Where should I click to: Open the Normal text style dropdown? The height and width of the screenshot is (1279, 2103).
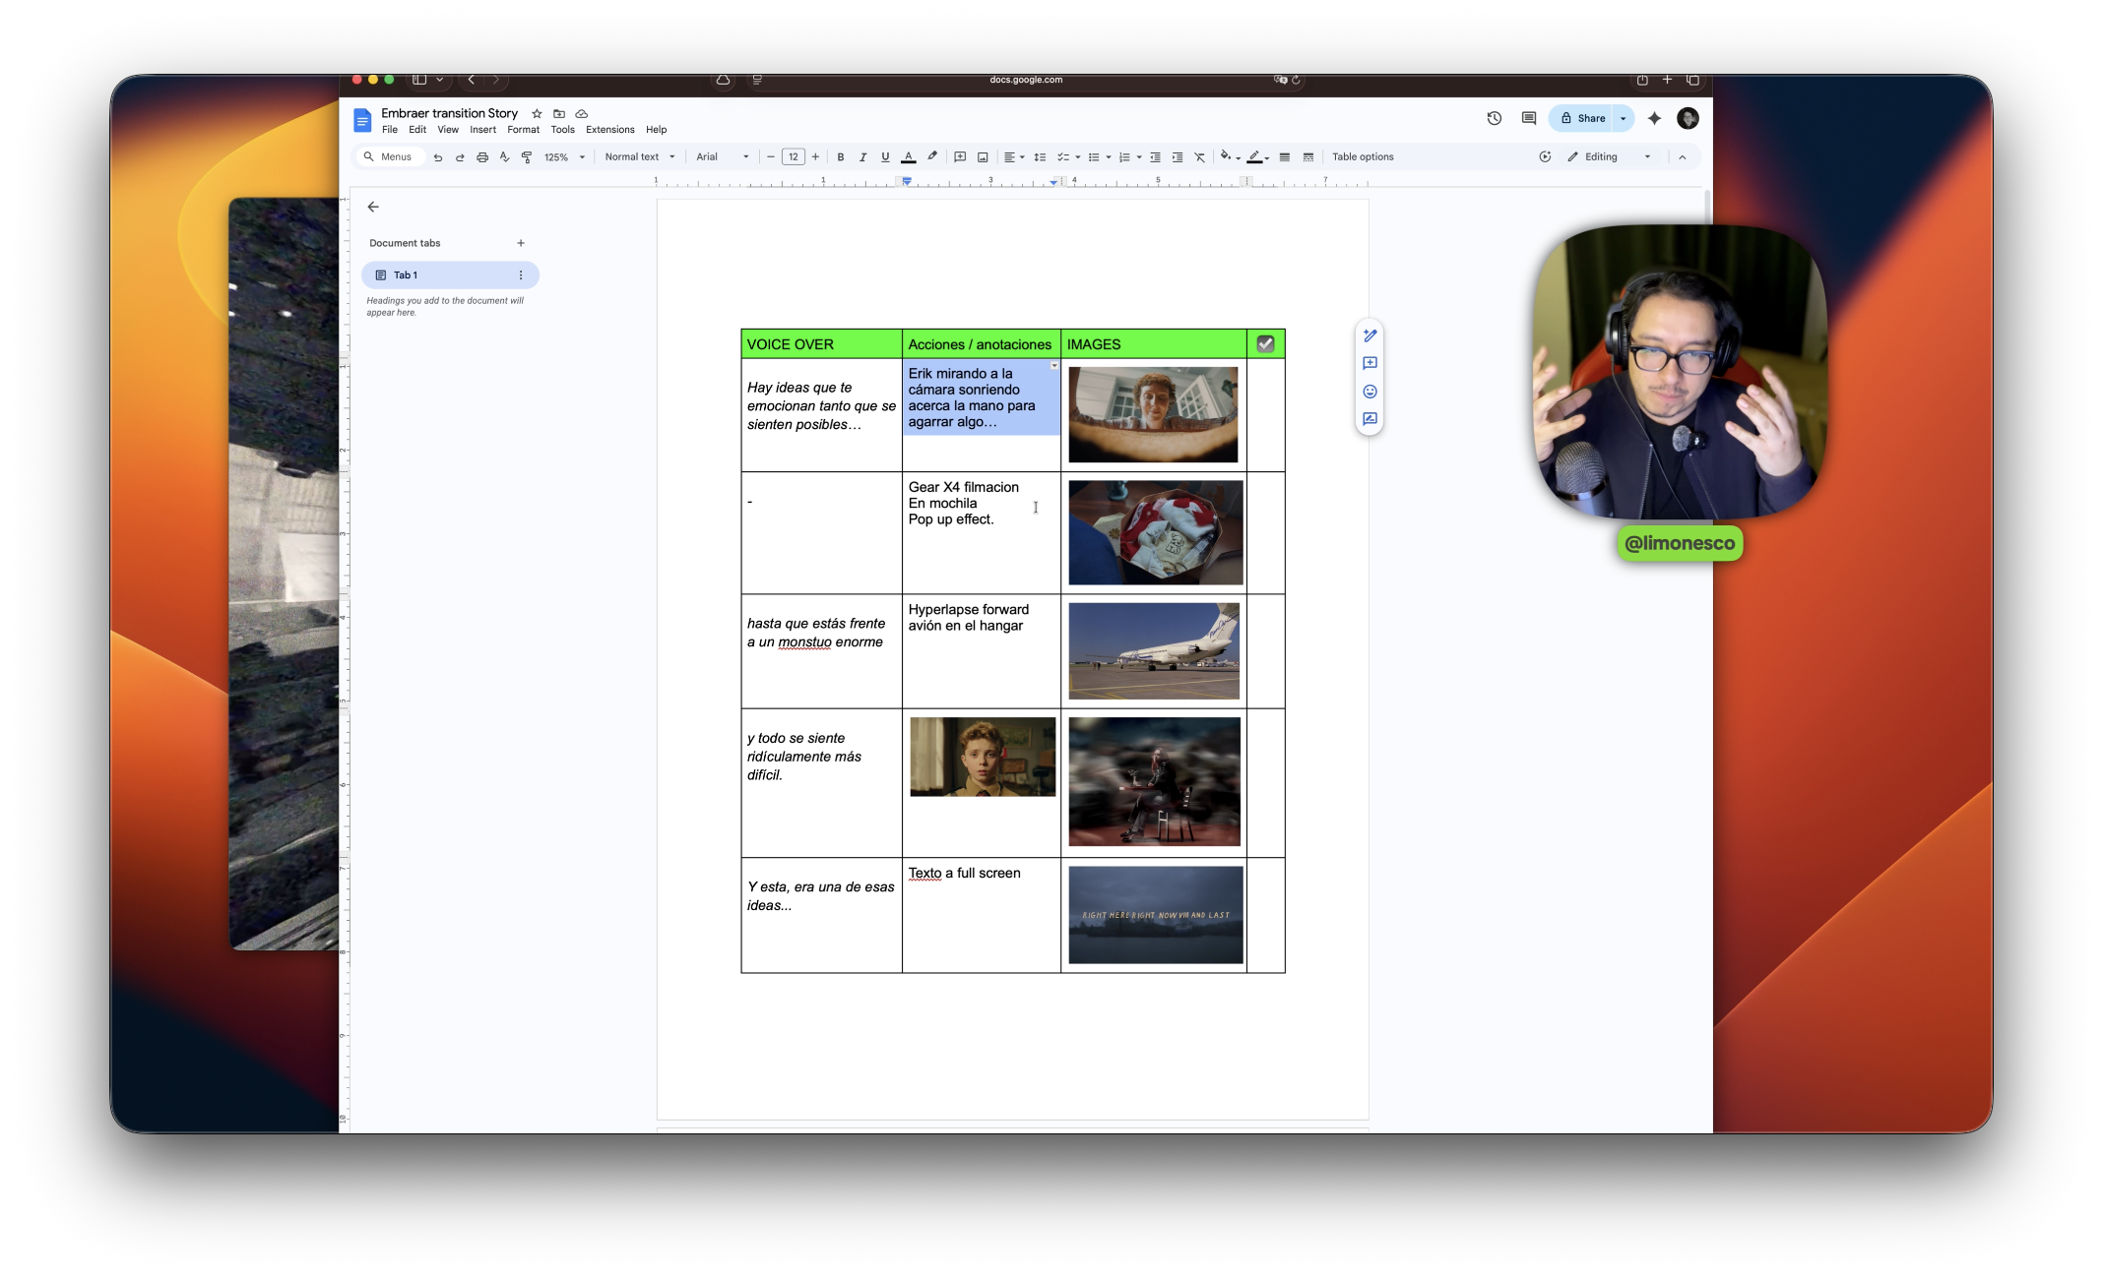(x=640, y=157)
